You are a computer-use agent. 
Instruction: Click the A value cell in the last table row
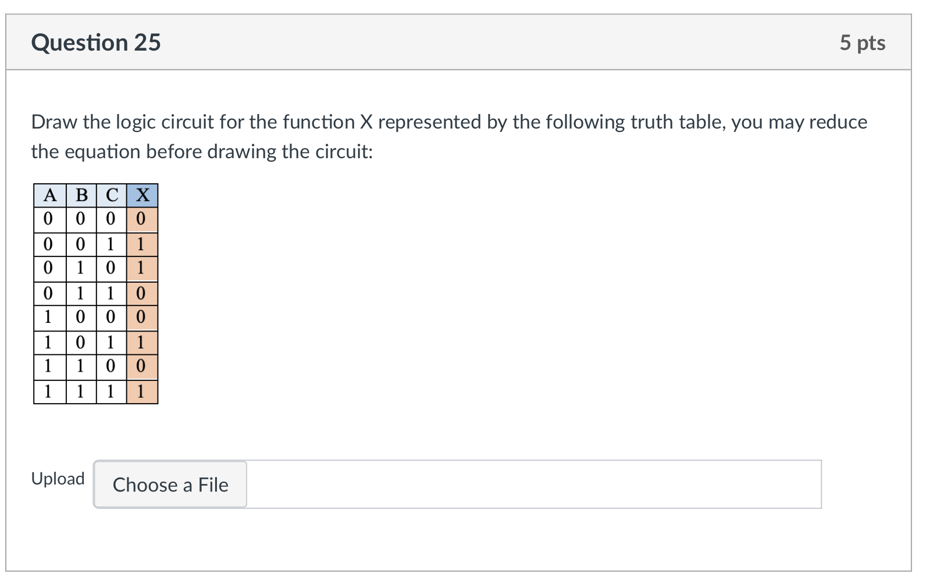point(49,391)
